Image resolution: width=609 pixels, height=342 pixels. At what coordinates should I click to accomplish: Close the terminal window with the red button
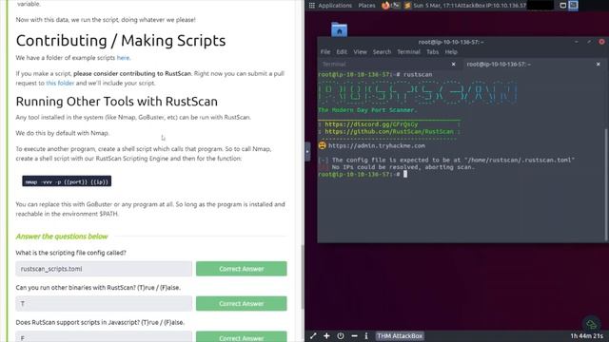tap(601, 42)
